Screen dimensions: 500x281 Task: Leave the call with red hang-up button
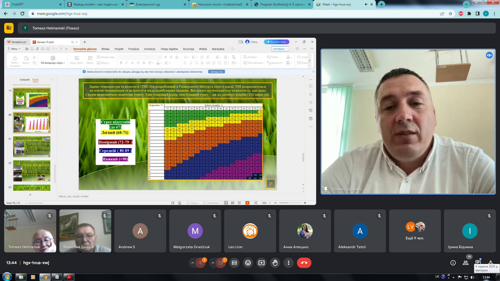[x=304, y=263]
